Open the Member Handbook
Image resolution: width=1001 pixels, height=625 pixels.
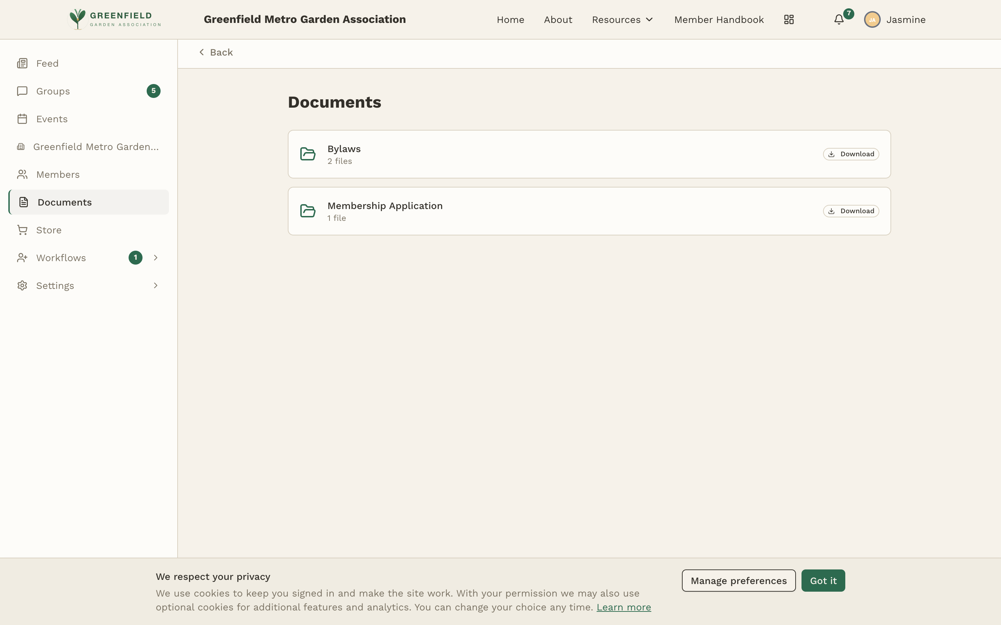(719, 19)
